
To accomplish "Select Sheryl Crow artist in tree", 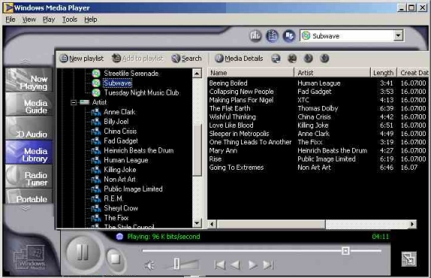I will (x=121, y=208).
